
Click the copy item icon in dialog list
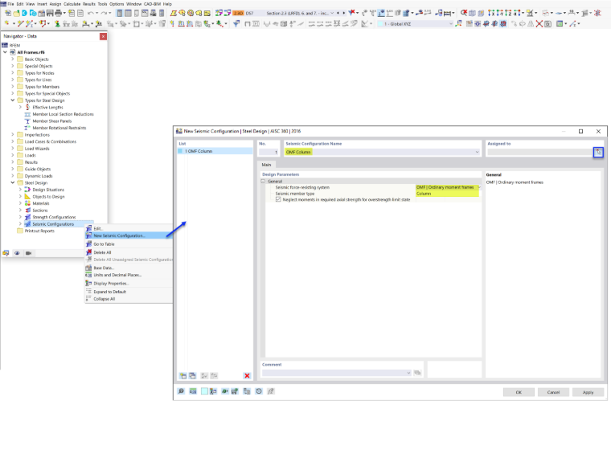coord(192,376)
